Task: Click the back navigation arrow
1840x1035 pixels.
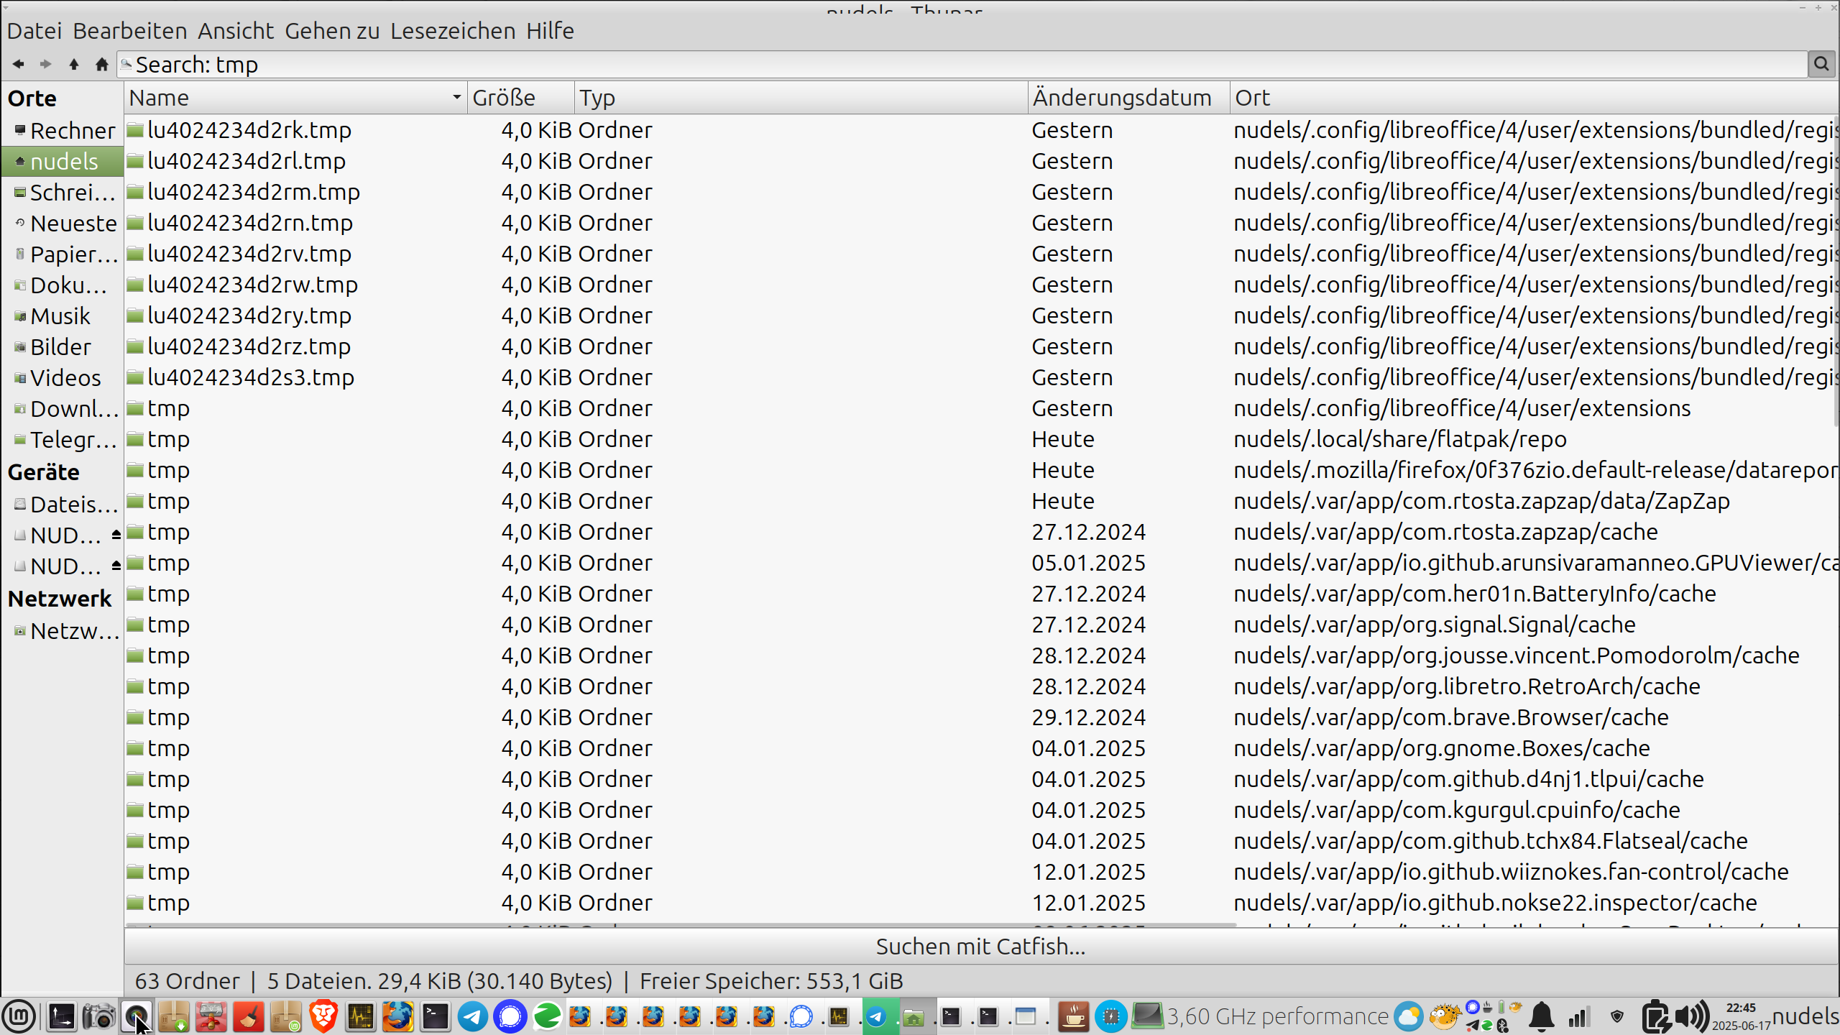Action: 19,65
